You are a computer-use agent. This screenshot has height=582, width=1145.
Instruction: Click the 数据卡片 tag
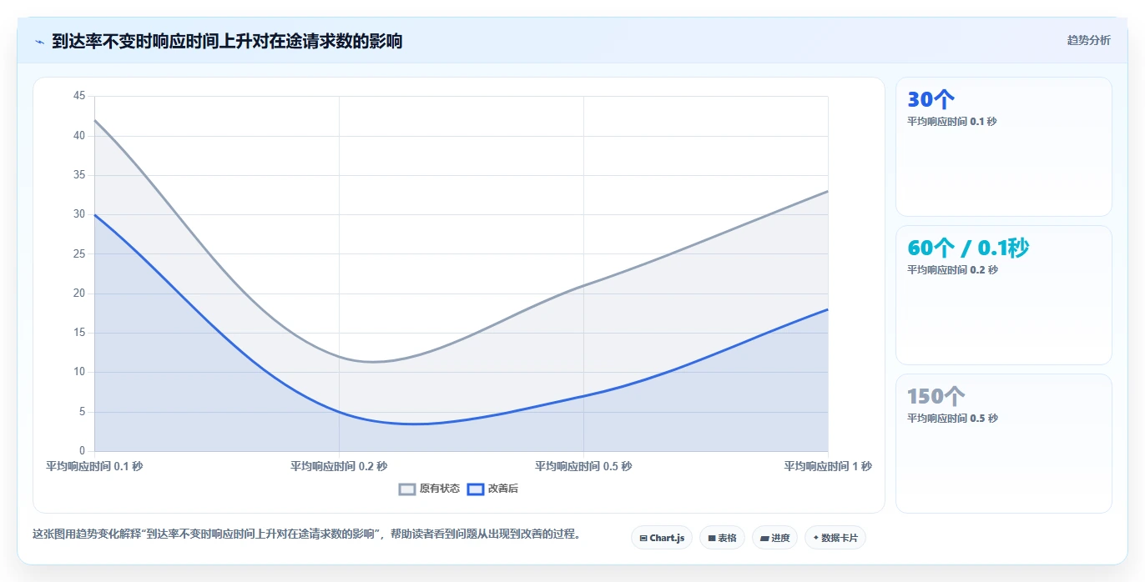tap(835, 538)
